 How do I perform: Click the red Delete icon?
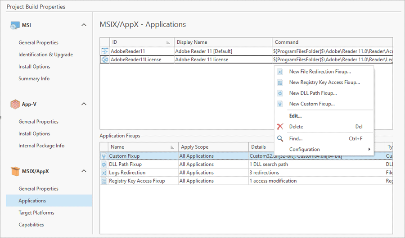pos(280,127)
